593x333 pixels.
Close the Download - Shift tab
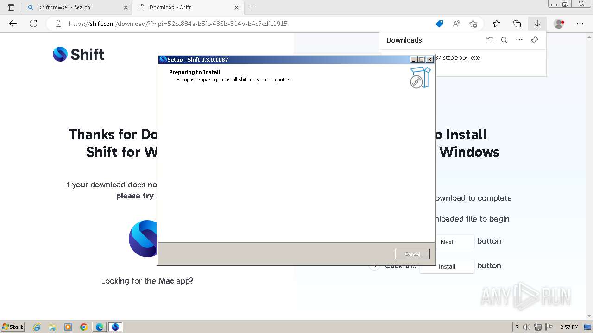tap(236, 7)
